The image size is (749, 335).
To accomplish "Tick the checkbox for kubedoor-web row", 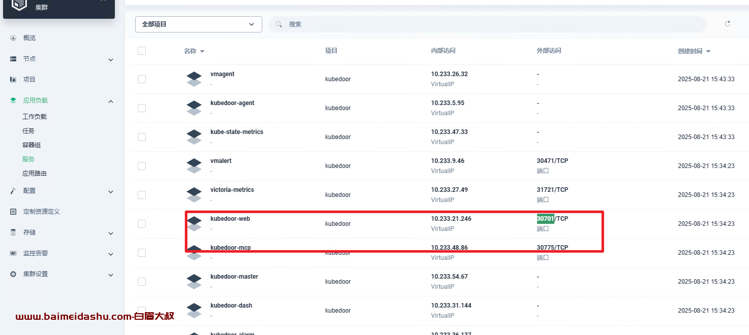I will [142, 224].
